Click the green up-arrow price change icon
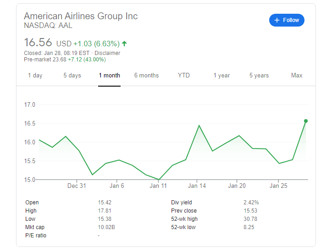Image resolution: width=321 pixels, height=252 pixels. tap(124, 44)
